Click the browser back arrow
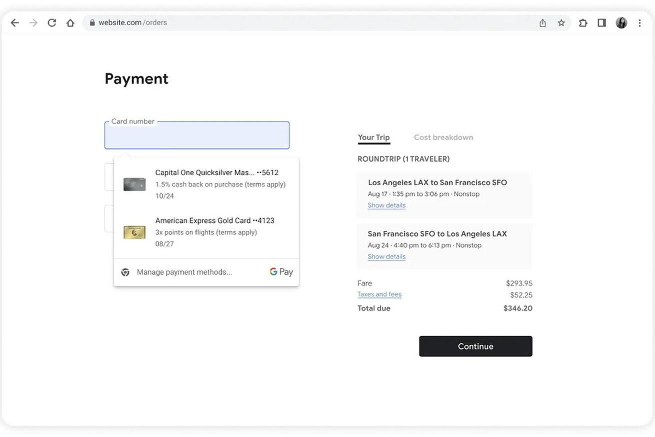655x437 pixels. 15,23
